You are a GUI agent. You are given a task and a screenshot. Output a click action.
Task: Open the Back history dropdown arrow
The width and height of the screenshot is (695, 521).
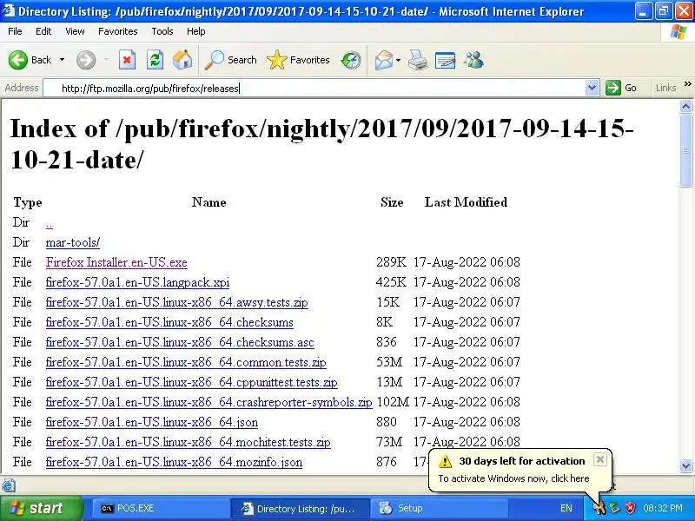pyautogui.click(x=62, y=60)
